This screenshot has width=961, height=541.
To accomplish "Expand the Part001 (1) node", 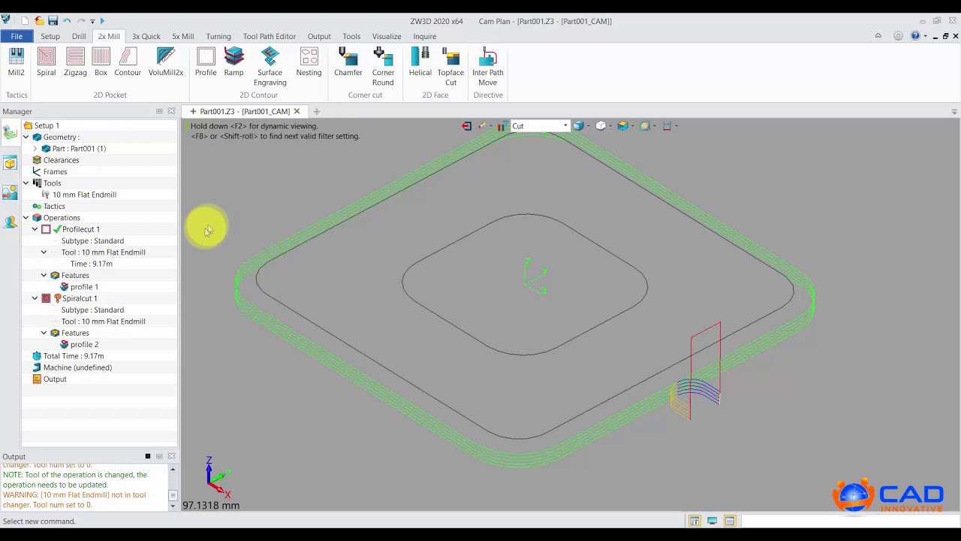I will pyautogui.click(x=35, y=149).
